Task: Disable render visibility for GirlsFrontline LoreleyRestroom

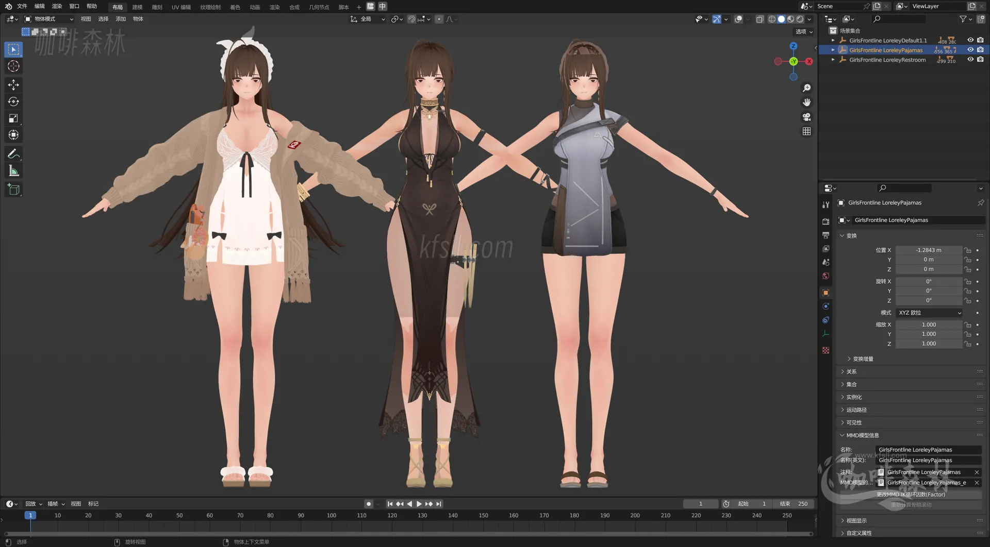Action: tap(980, 59)
